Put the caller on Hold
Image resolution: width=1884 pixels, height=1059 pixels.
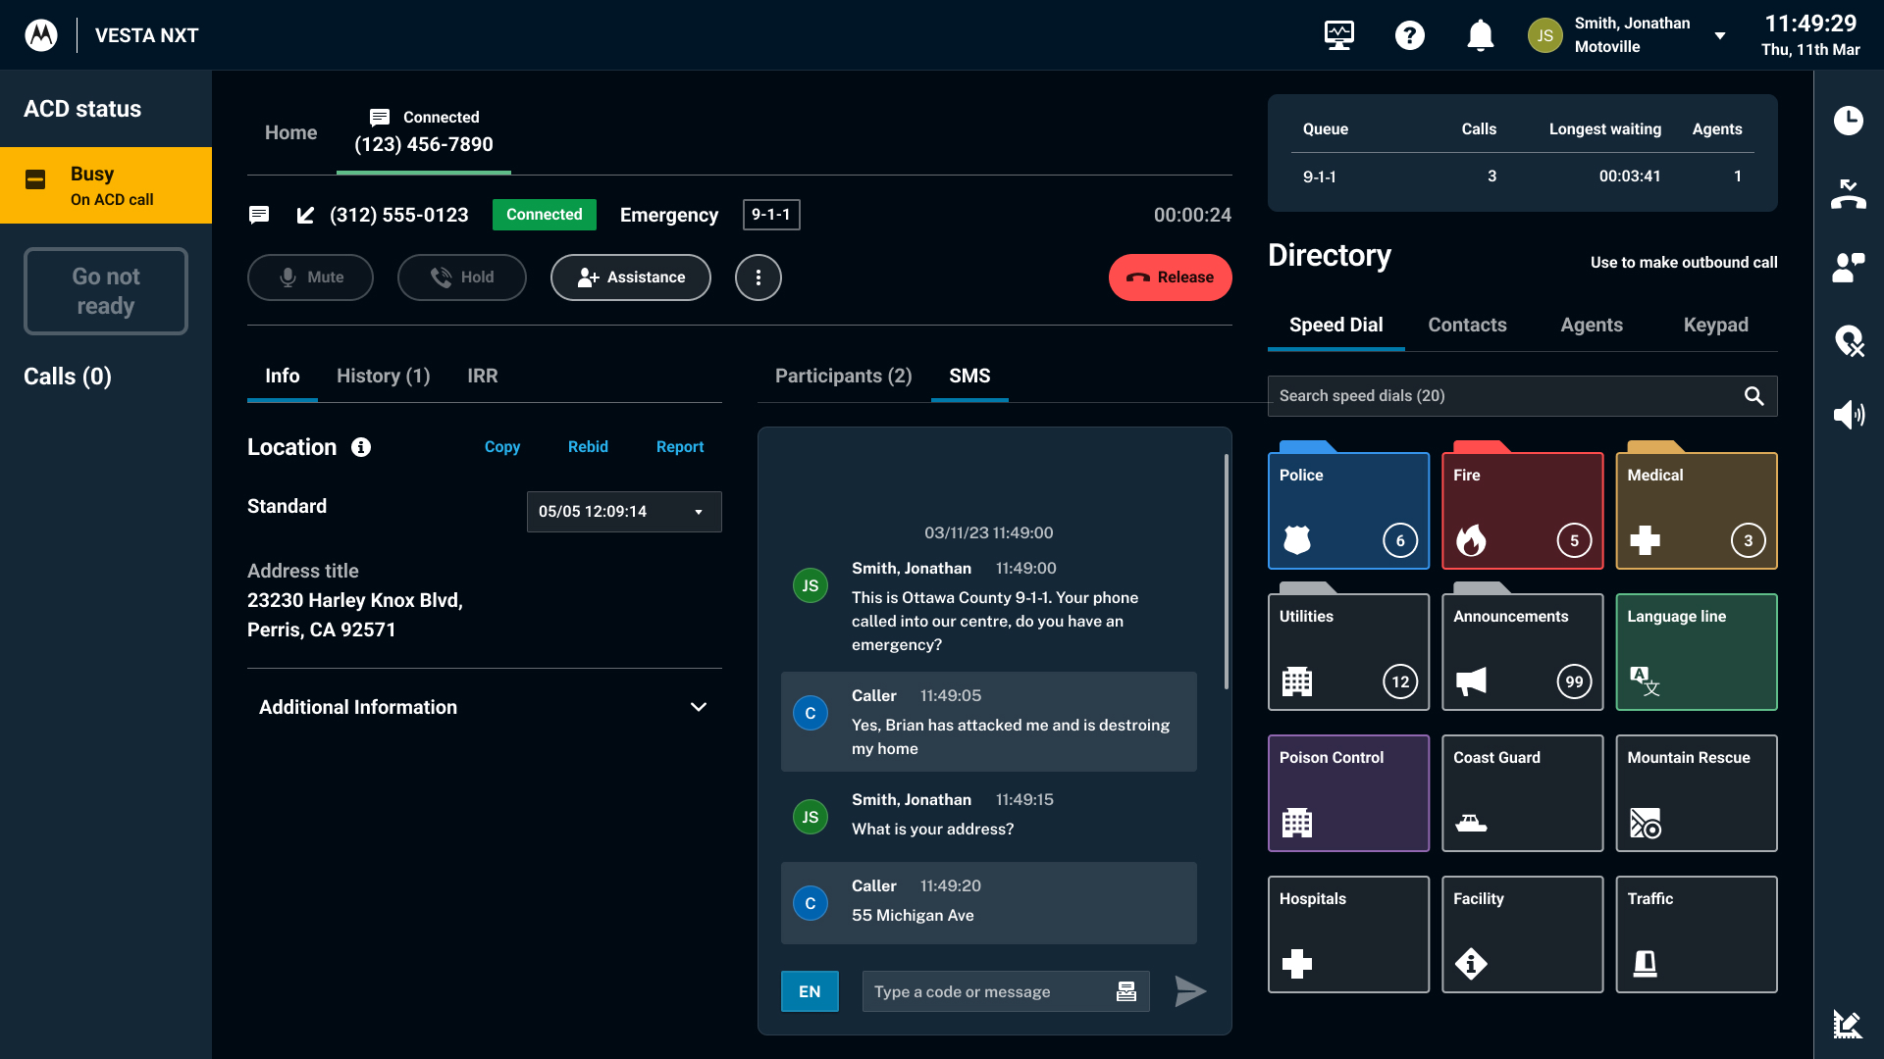point(461,277)
